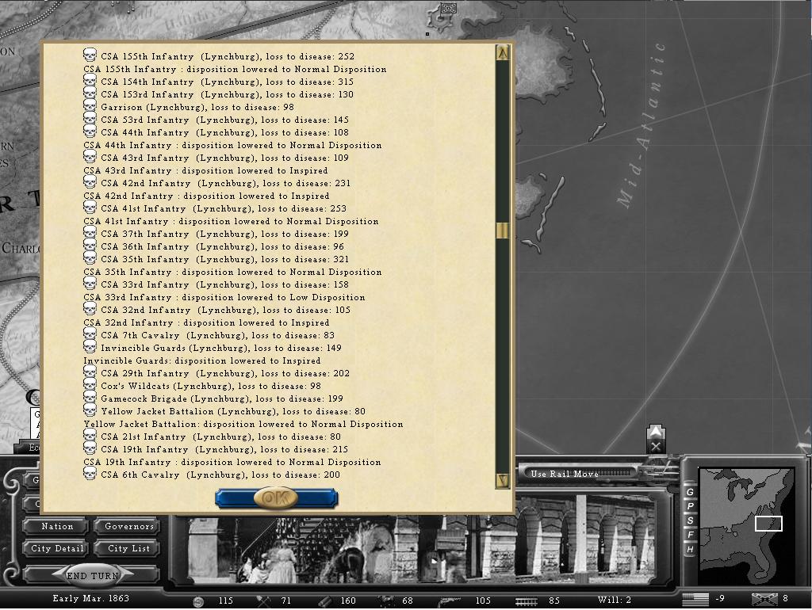Click the white viewport rectangle on minimap

(x=768, y=524)
